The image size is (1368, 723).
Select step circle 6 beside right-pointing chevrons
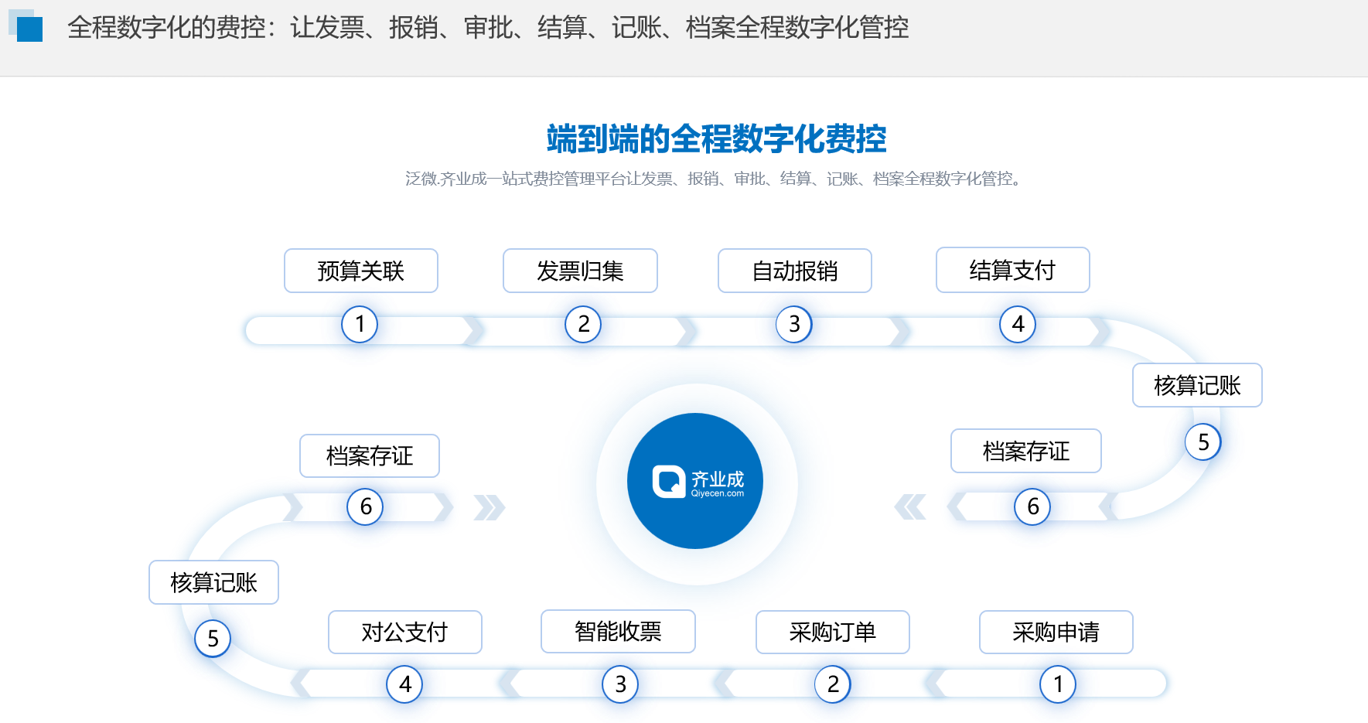(x=366, y=506)
